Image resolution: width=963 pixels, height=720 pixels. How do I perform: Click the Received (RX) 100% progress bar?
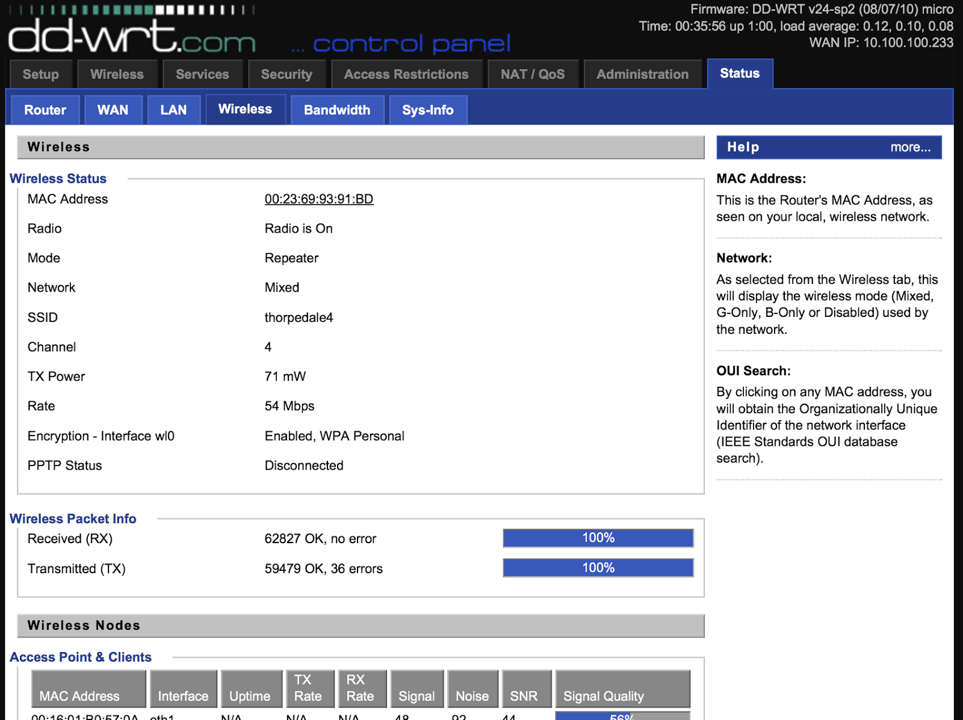[598, 538]
